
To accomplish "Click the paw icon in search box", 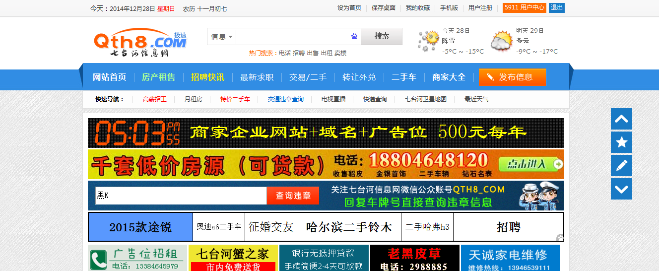I will (x=354, y=36).
